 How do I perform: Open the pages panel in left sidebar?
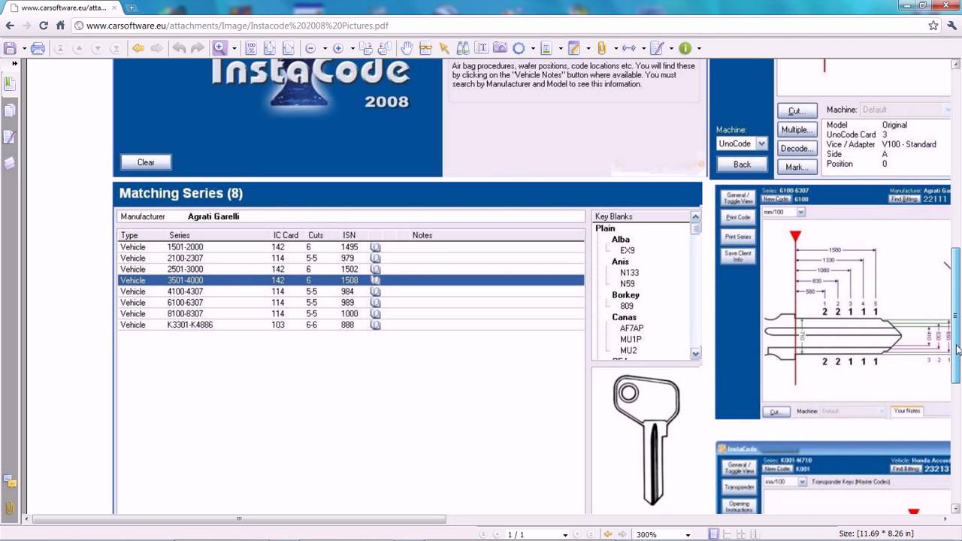10,110
